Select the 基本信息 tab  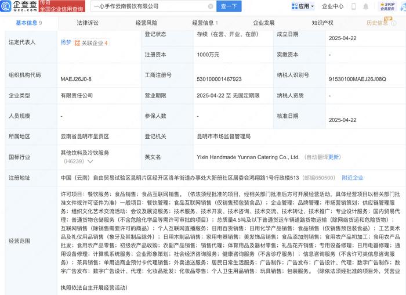(x=29, y=23)
